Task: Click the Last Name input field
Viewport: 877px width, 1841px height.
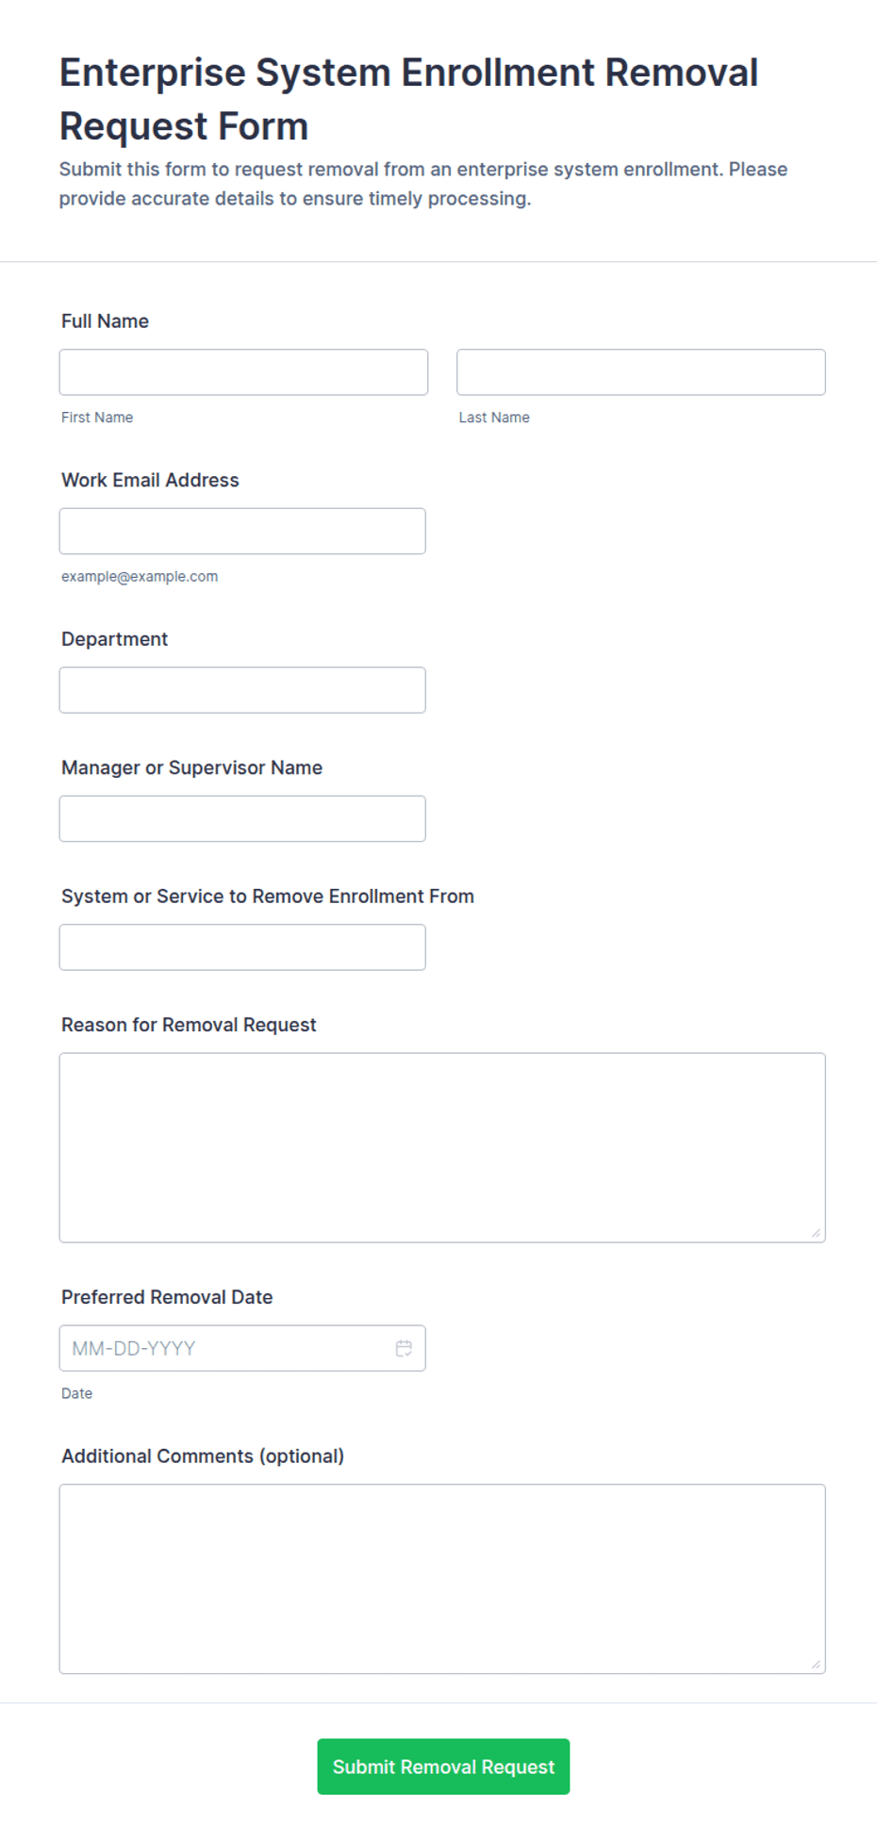Action: [641, 372]
